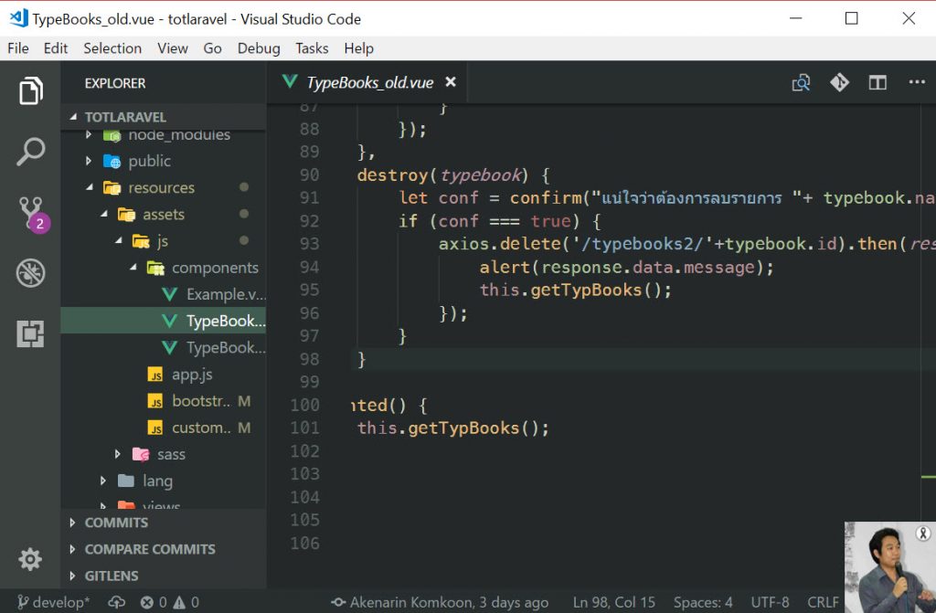Image resolution: width=936 pixels, height=613 pixels.
Task: Close the TypeBooks_old.vue tab
Action: 451,82
